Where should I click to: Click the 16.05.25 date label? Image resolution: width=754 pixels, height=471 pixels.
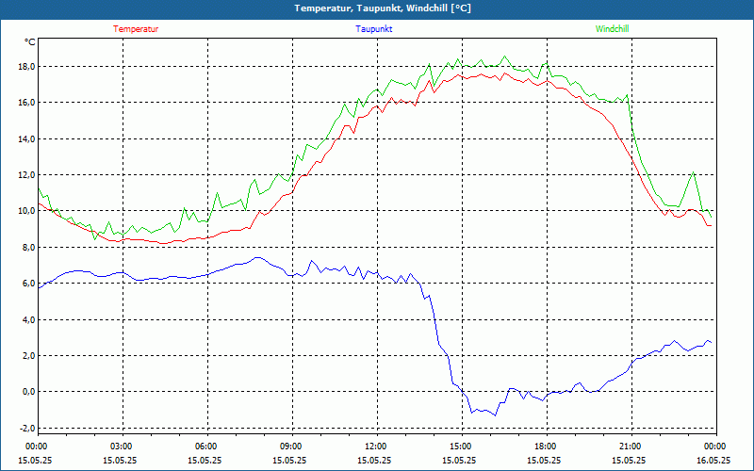point(713,460)
